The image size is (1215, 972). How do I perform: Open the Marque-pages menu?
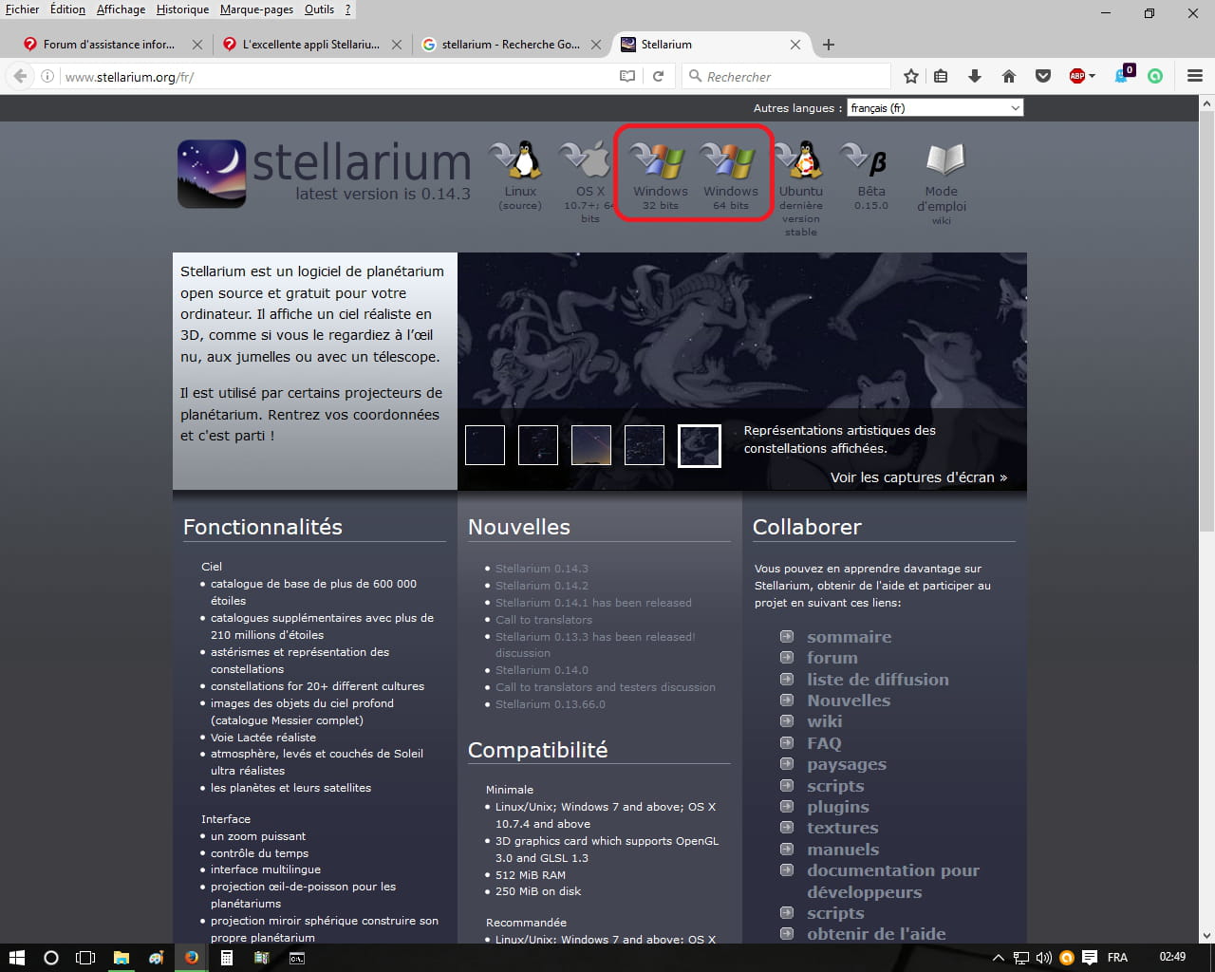pos(255,9)
